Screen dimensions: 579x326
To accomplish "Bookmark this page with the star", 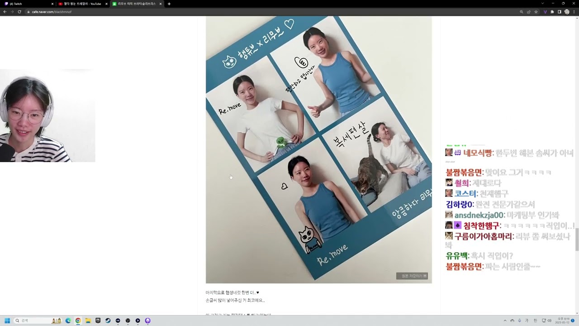I will coord(536,12).
